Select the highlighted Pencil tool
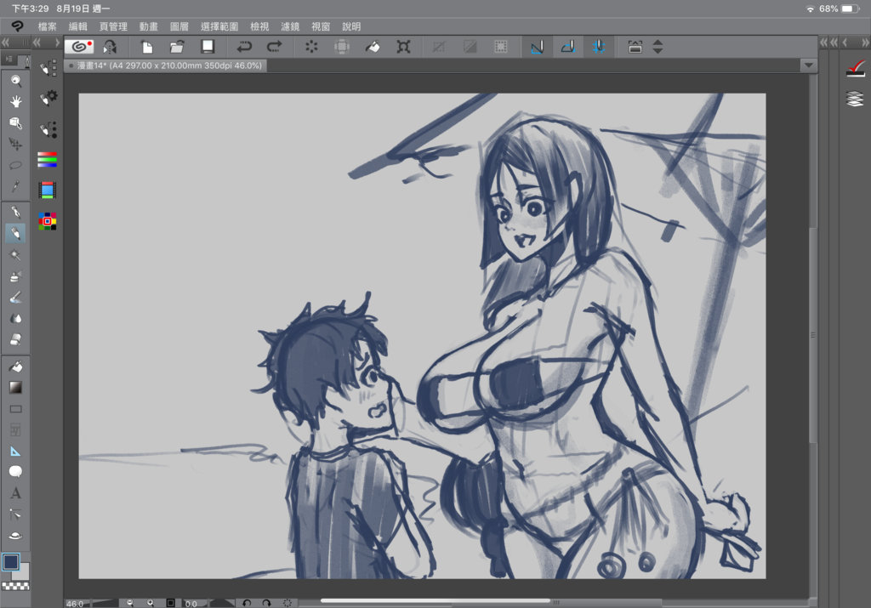This screenshot has width=871, height=608. [x=15, y=233]
